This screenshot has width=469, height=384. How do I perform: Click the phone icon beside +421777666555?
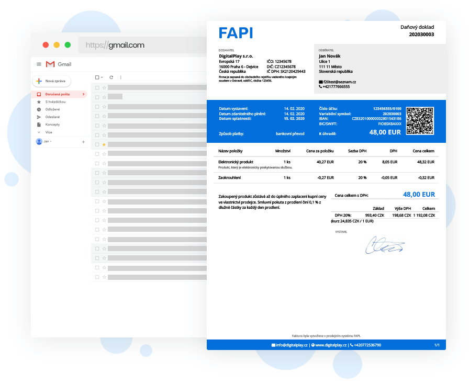[x=320, y=87]
